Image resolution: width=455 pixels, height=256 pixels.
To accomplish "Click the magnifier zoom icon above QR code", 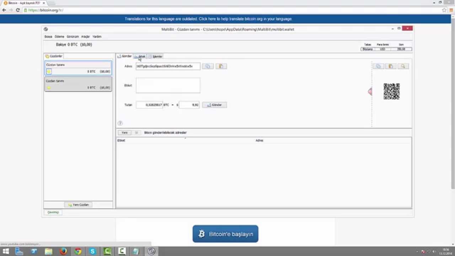I will [x=403, y=66].
